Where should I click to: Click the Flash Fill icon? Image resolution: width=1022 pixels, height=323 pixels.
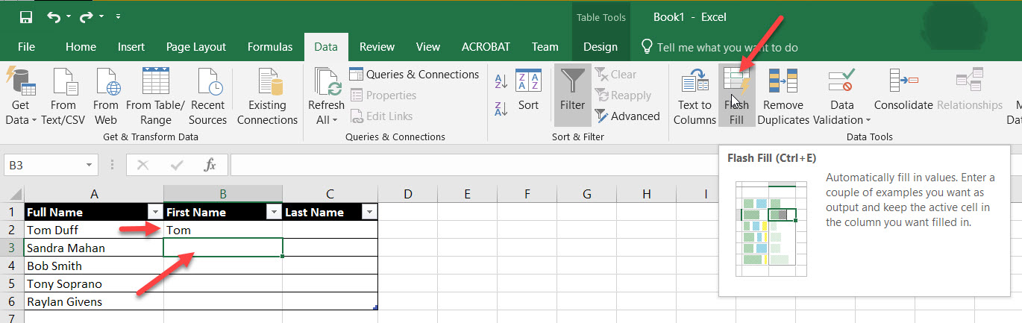point(736,82)
